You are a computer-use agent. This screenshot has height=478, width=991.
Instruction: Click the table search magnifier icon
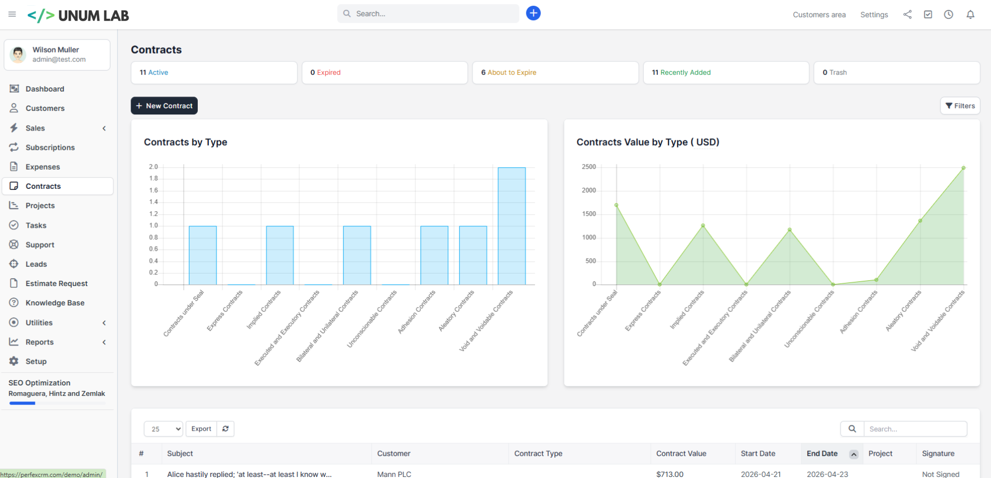(852, 429)
